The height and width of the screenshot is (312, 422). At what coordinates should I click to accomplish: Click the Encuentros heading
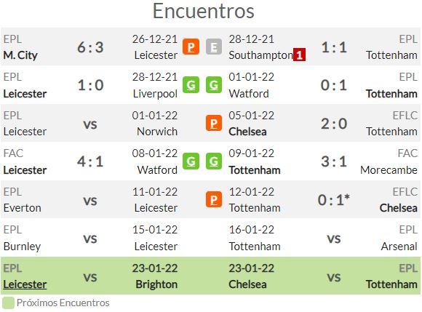click(x=204, y=11)
